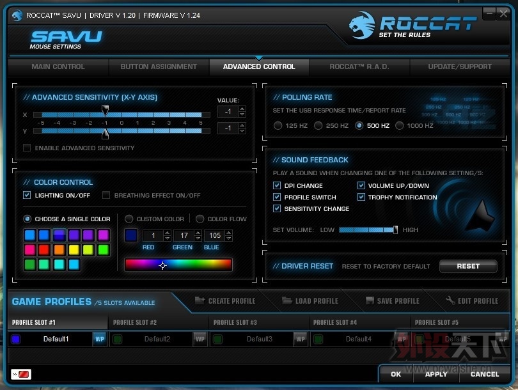
Task: Click the custom color preview swatch
Action: point(131,235)
